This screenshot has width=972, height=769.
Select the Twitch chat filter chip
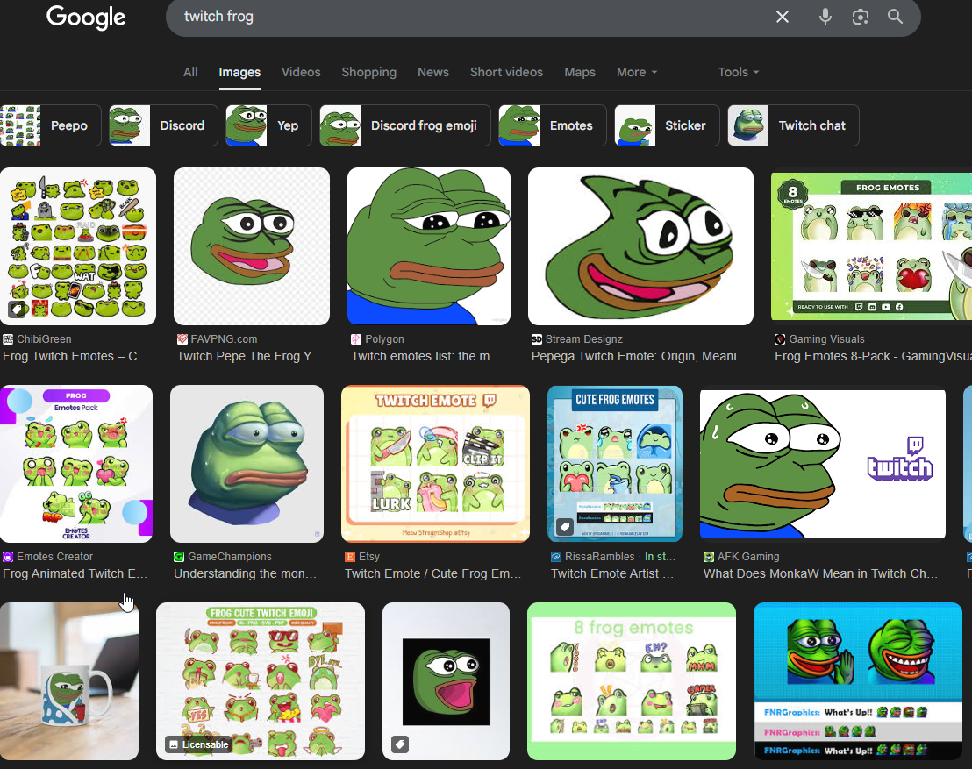tap(793, 125)
